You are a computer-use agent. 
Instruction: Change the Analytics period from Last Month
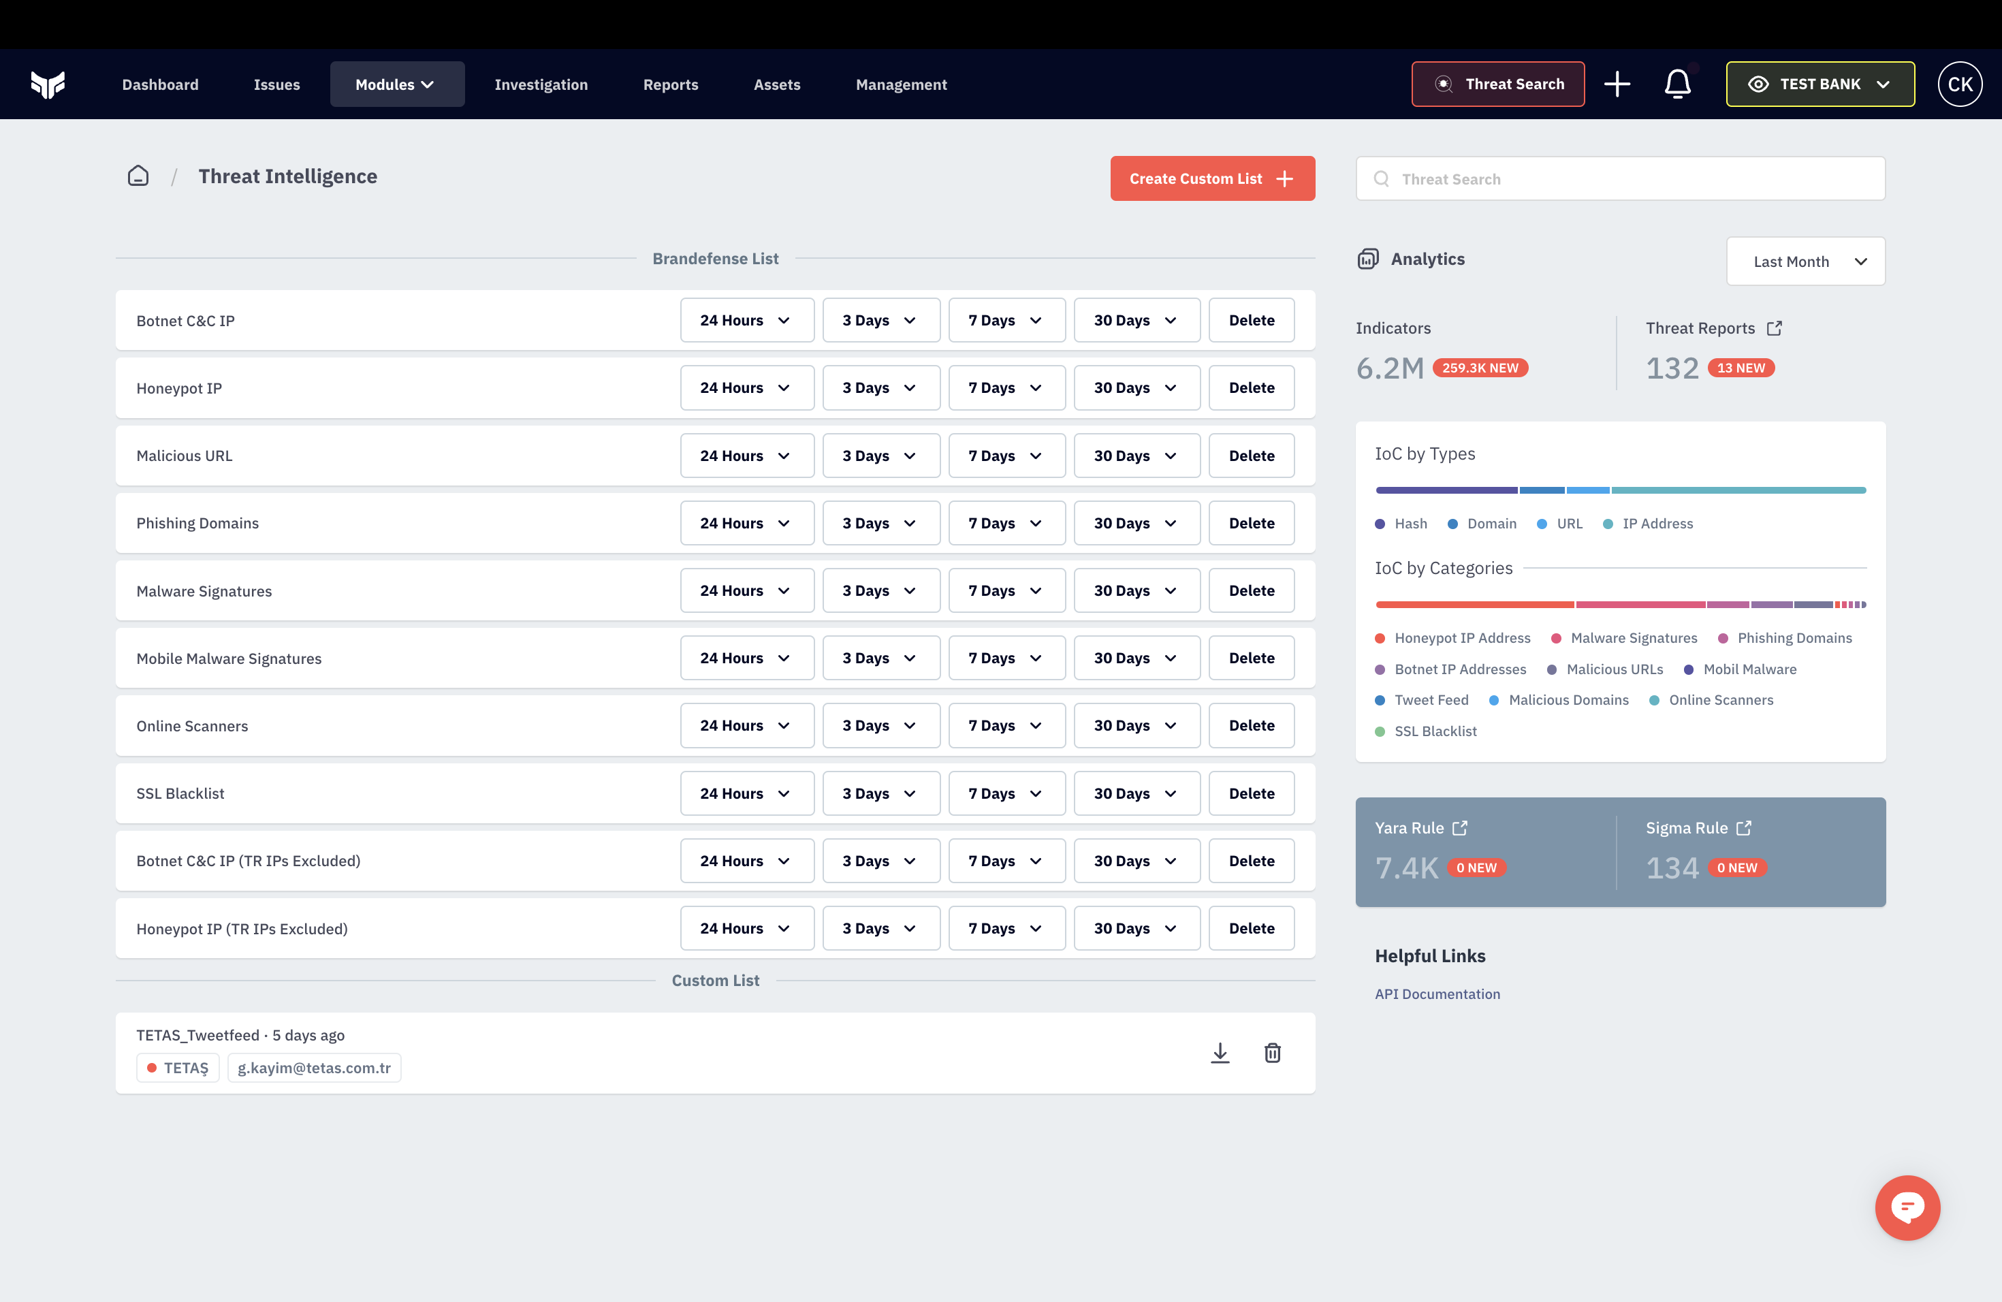tap(1805, 261)
